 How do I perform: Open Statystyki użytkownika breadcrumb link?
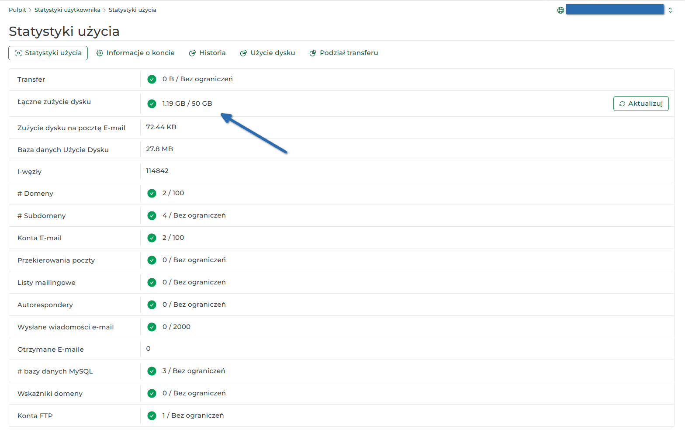(67, 10)
